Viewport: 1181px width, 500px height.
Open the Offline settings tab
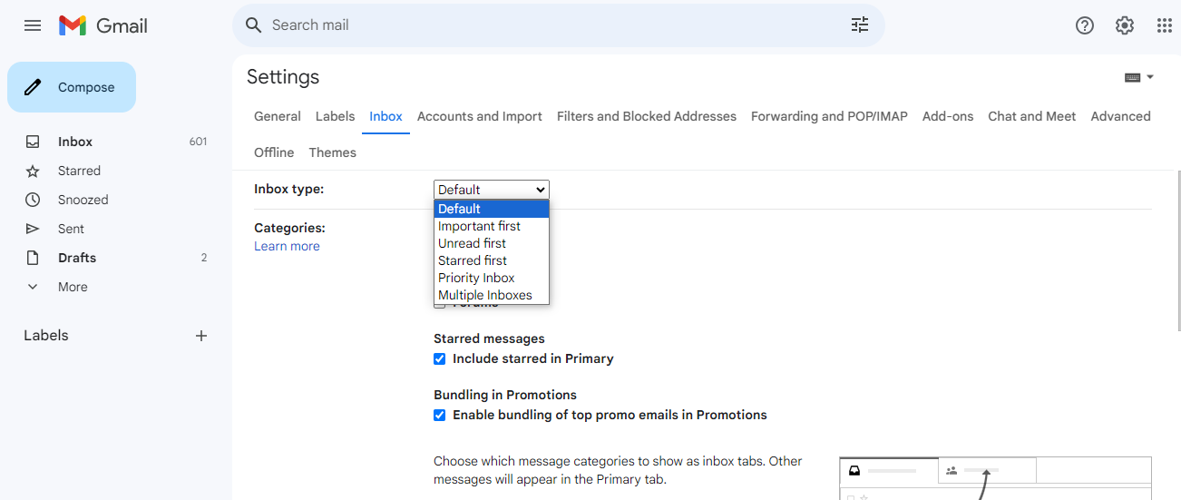[274, 152]
